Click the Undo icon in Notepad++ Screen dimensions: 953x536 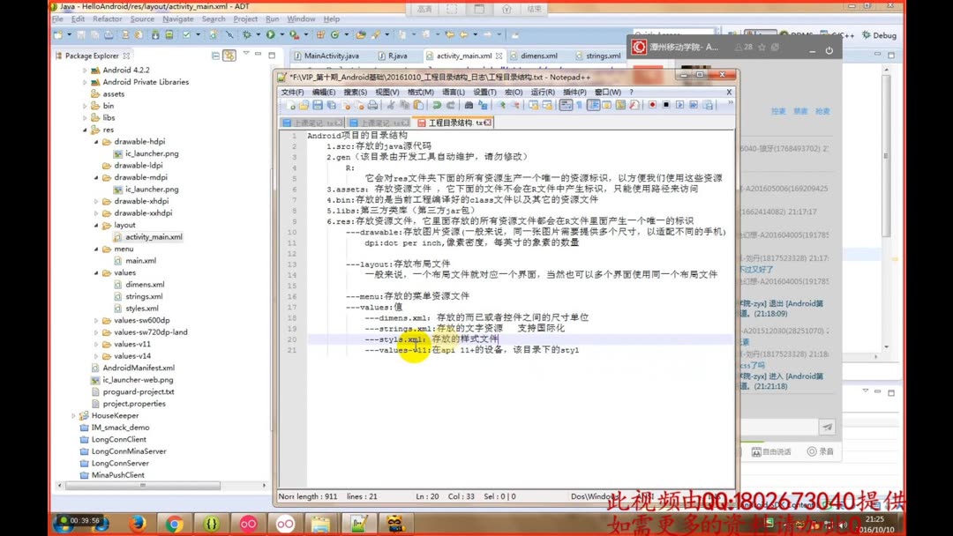[x=437, y=105]
